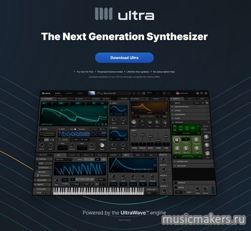The height and width of the screenshot is (231, 251).
Task: Select the AFTERTOUCH modulation source
Action: point(43,167)
